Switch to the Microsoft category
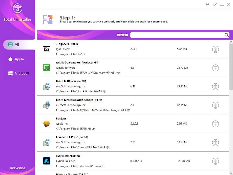This screenshot has width=233, height=175. click(x=19, y=73)
